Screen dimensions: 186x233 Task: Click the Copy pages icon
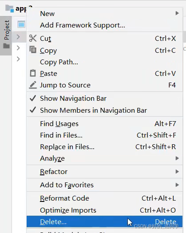coord(33,50)
